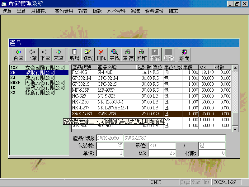Click scroll up arrow of product grid

(x=235, y=68)
